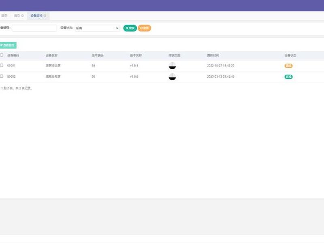Check the checkbox for the v1.5.5 device row
Image resolution: width=324 pixels, height=243 pixels.
click(2, 76)
